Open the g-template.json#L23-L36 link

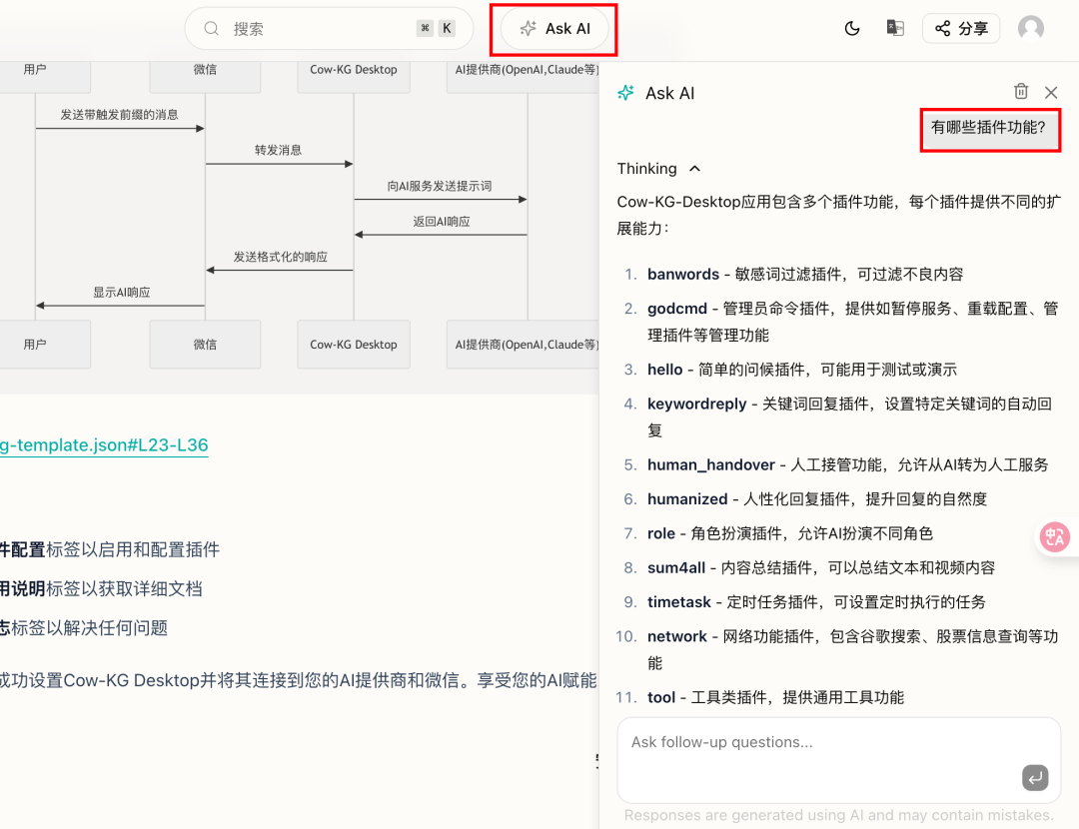click(104, 445)
